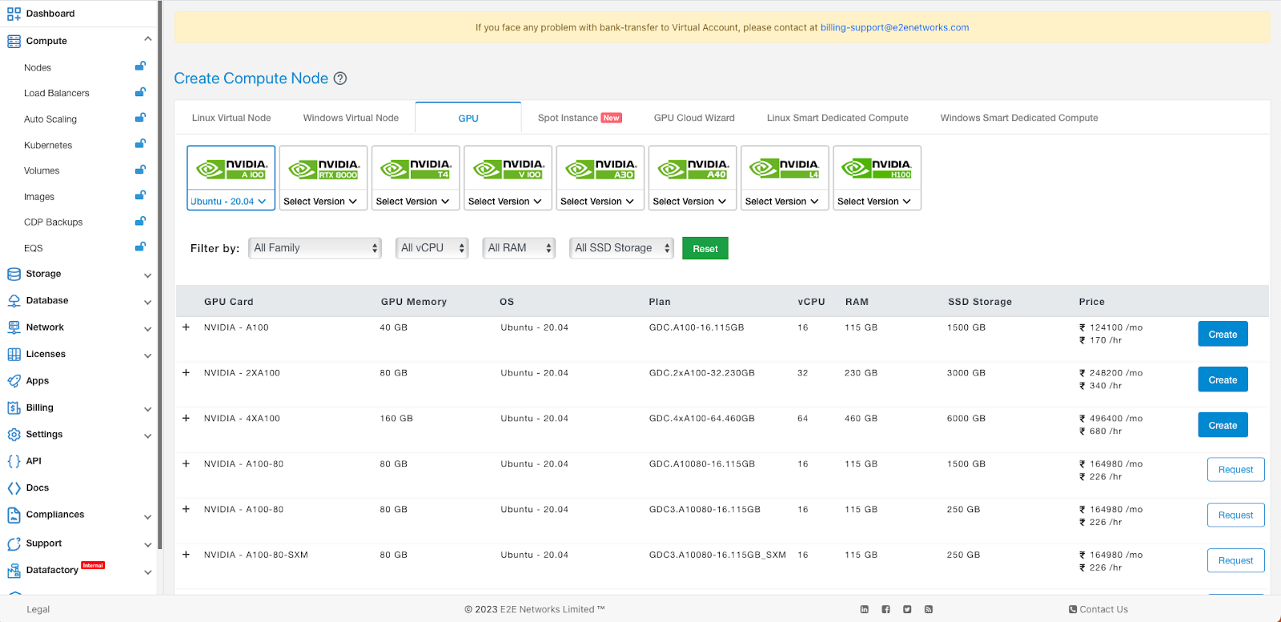Collapse the Compute sidebar section
The image size is (1281, 622).
coord(147,40)
